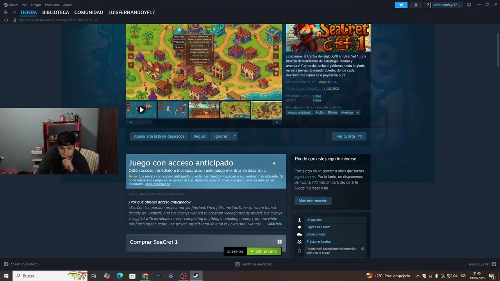Click the thumbnail strip scrollbar
The height and width of the screenshot is (281, 500).
[204, 122]
